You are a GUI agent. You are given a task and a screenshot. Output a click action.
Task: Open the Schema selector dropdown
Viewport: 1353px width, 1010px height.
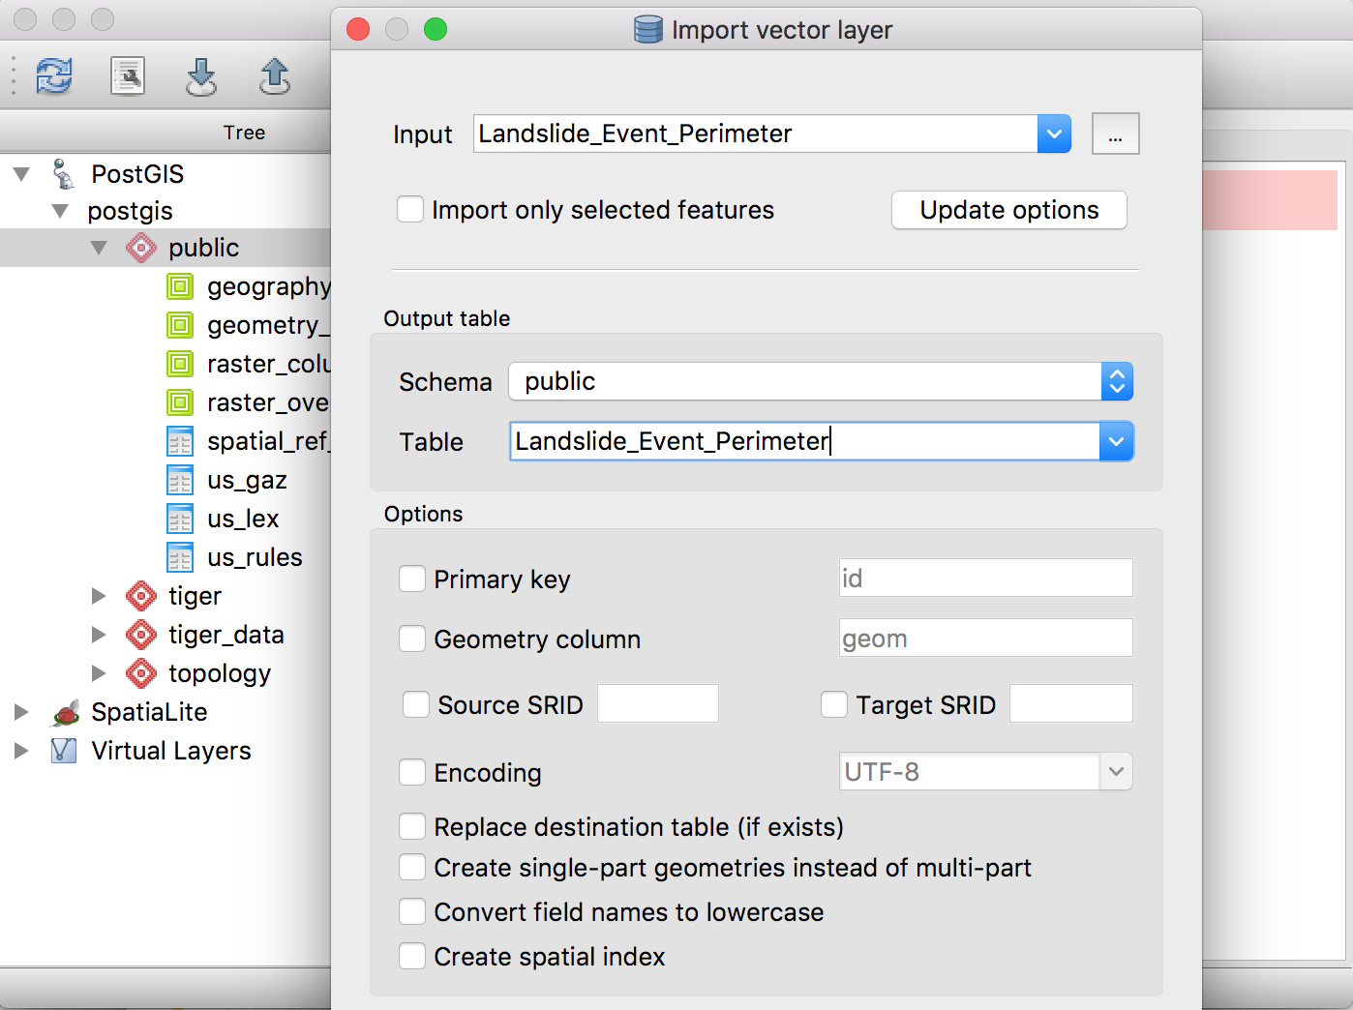(x=1116, y=382)
